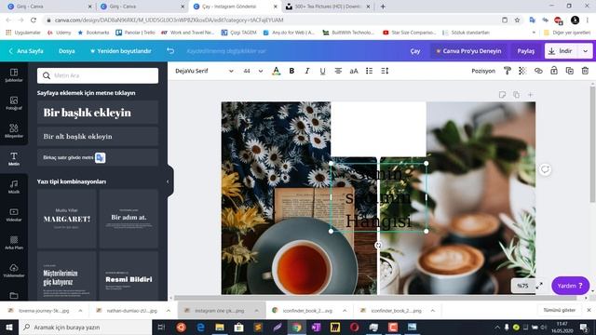Open the Dosya menu
The width and height of the screenshot is (596, 335).
[x=66, y=51]
